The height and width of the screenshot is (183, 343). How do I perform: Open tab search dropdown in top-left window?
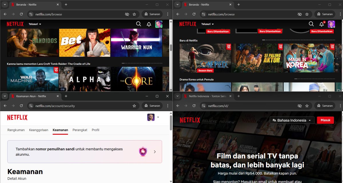pos(5,5)
